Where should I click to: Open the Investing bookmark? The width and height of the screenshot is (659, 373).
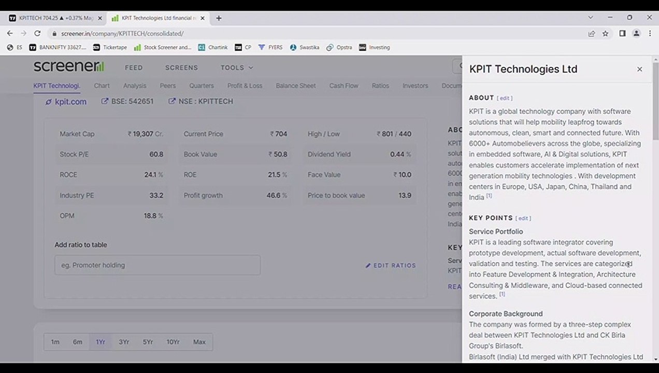click(375, 47)
